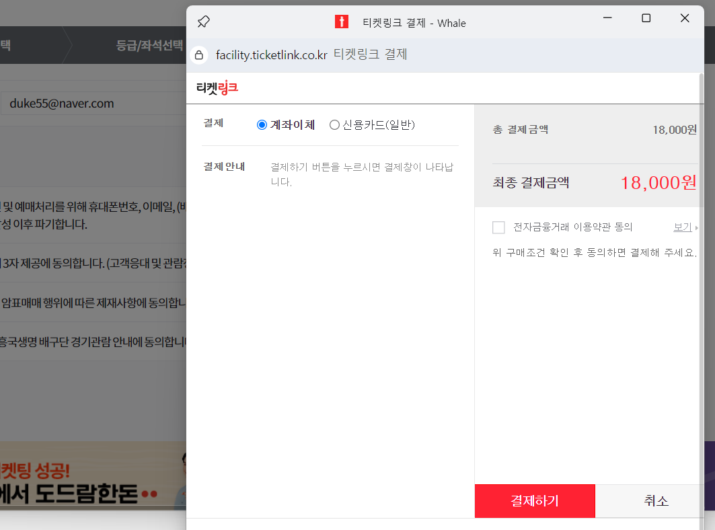The width and height of the screenshot is (715, 530).
Task: Click the 흥국생명 배구단 경기관람 안내 agreement text
Action: (x=93, y=342)
